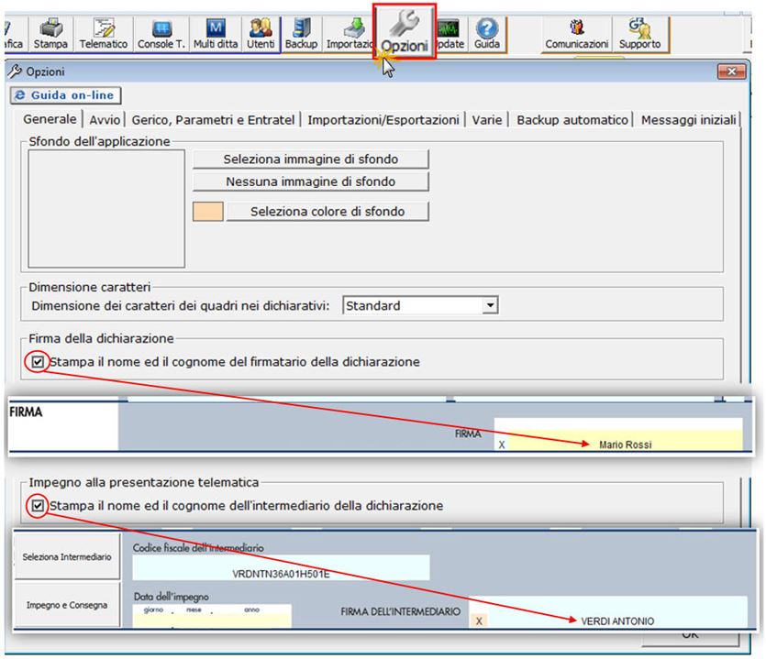This screenshot has width=766, height=659.
Task: Switch to the Avvio tab
Action: [104, 120]
